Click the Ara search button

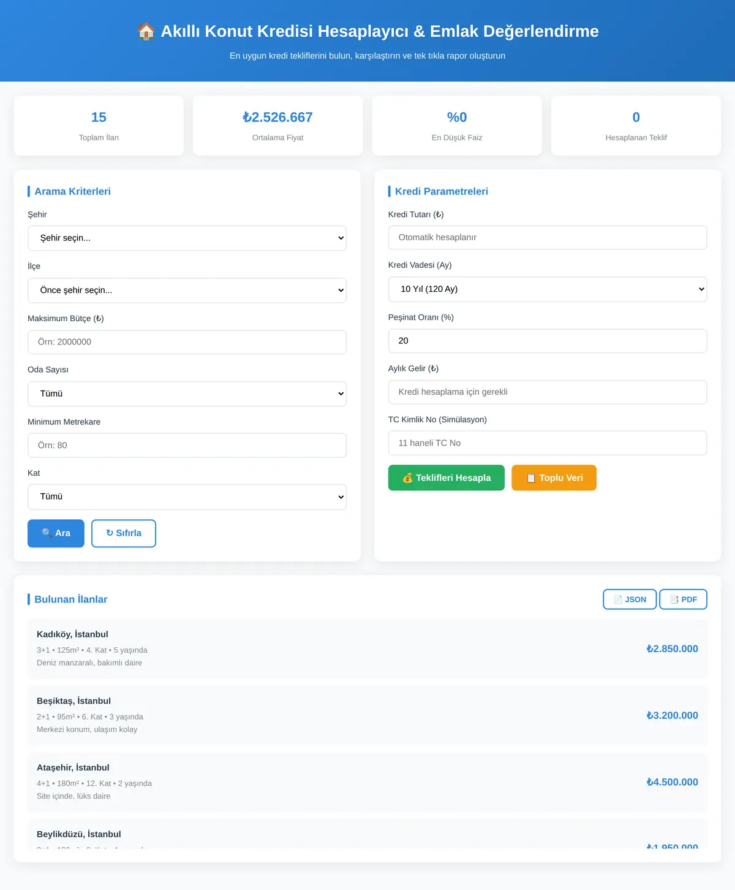click(56, 533)
